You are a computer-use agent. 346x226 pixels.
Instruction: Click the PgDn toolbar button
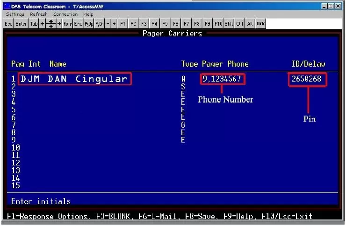pyautogui.click(x=99, y=23)
